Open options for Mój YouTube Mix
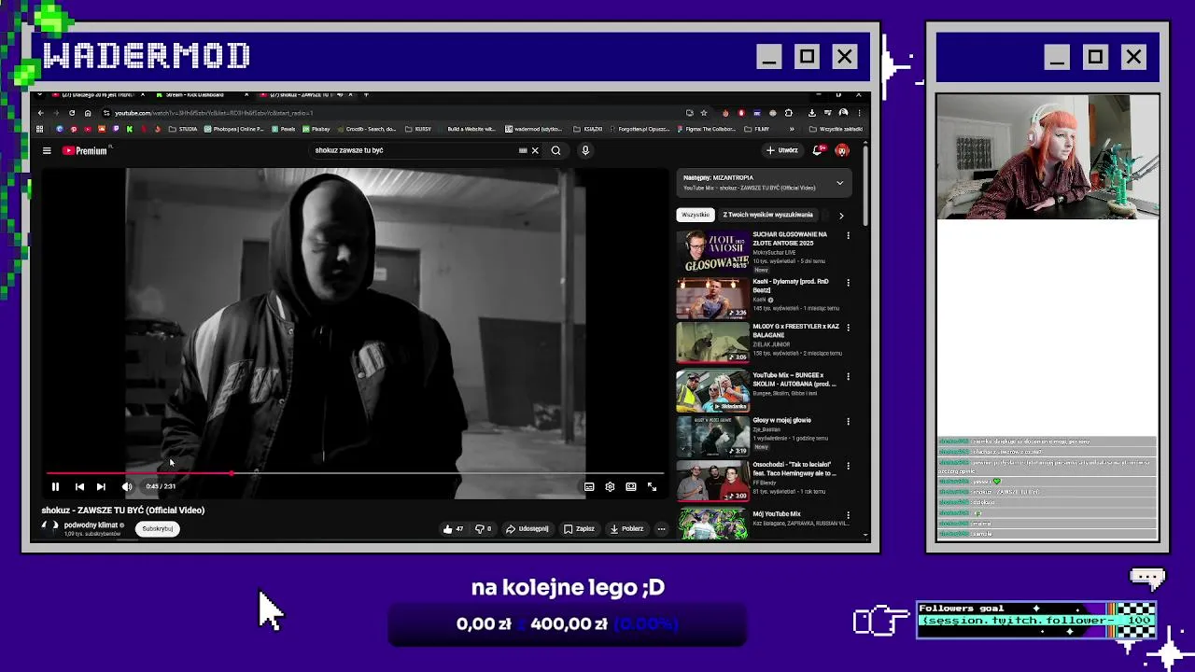The height and width of the screenshot is (672, 1195). tap(848, 515)
